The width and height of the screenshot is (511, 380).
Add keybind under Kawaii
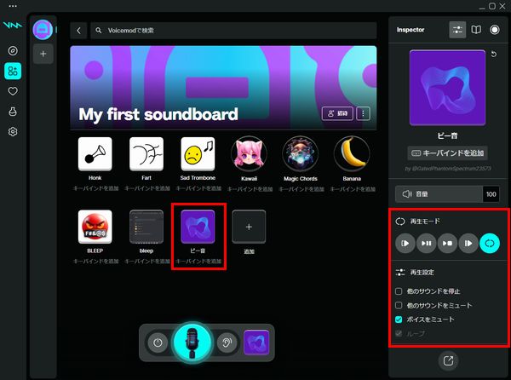250,189
